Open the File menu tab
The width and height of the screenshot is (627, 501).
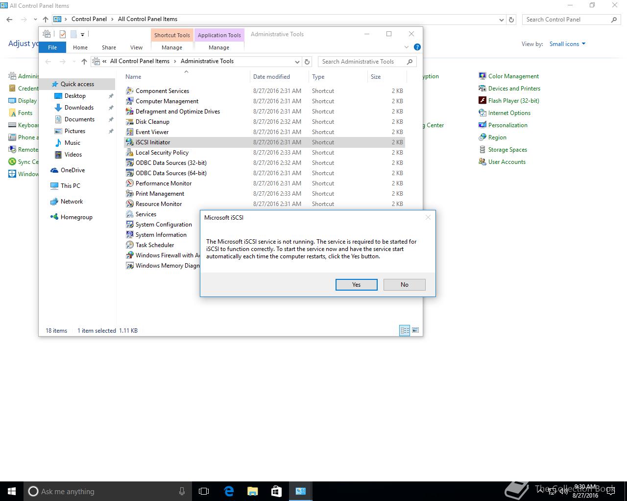52,47
